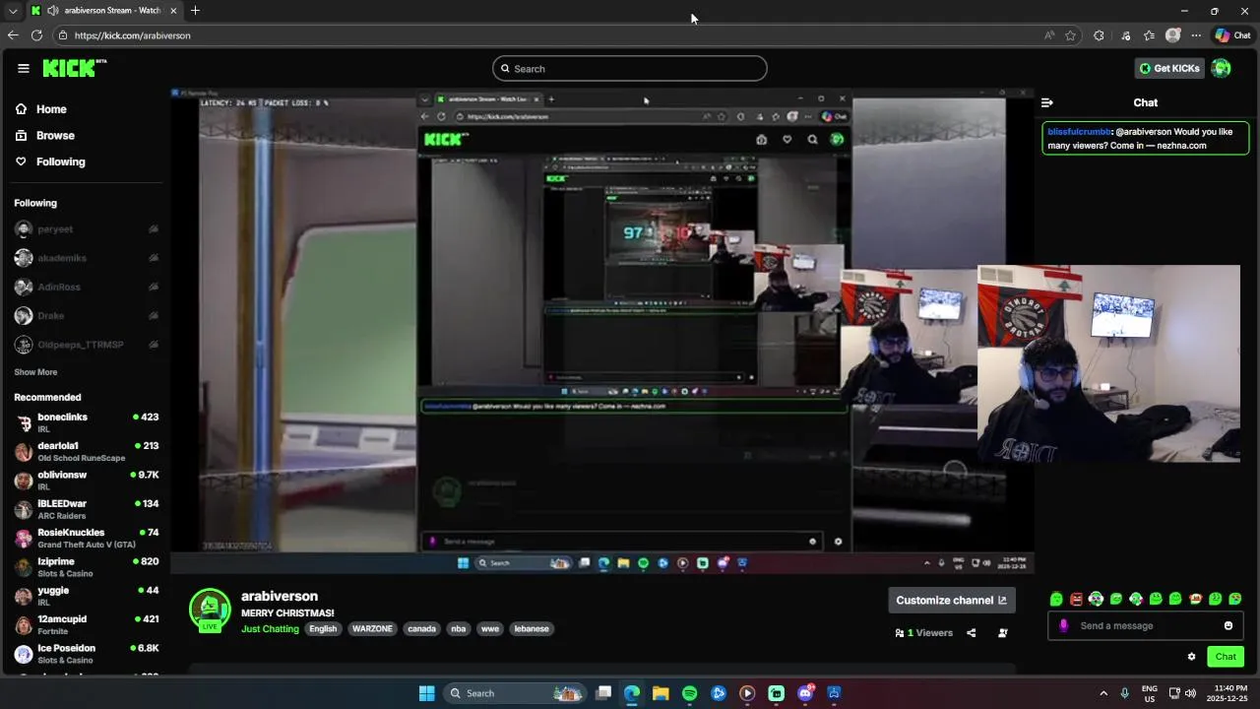Close the arabiverson Stream tab
1260x709 pixels.
174,11
